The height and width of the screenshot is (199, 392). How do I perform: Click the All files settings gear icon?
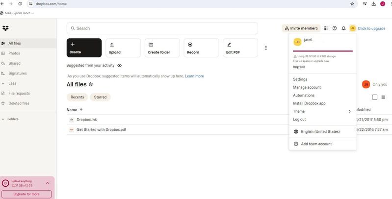click(91, 85)
